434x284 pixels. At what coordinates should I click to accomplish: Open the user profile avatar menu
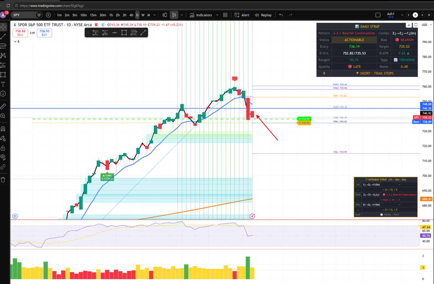pos(3,15)
